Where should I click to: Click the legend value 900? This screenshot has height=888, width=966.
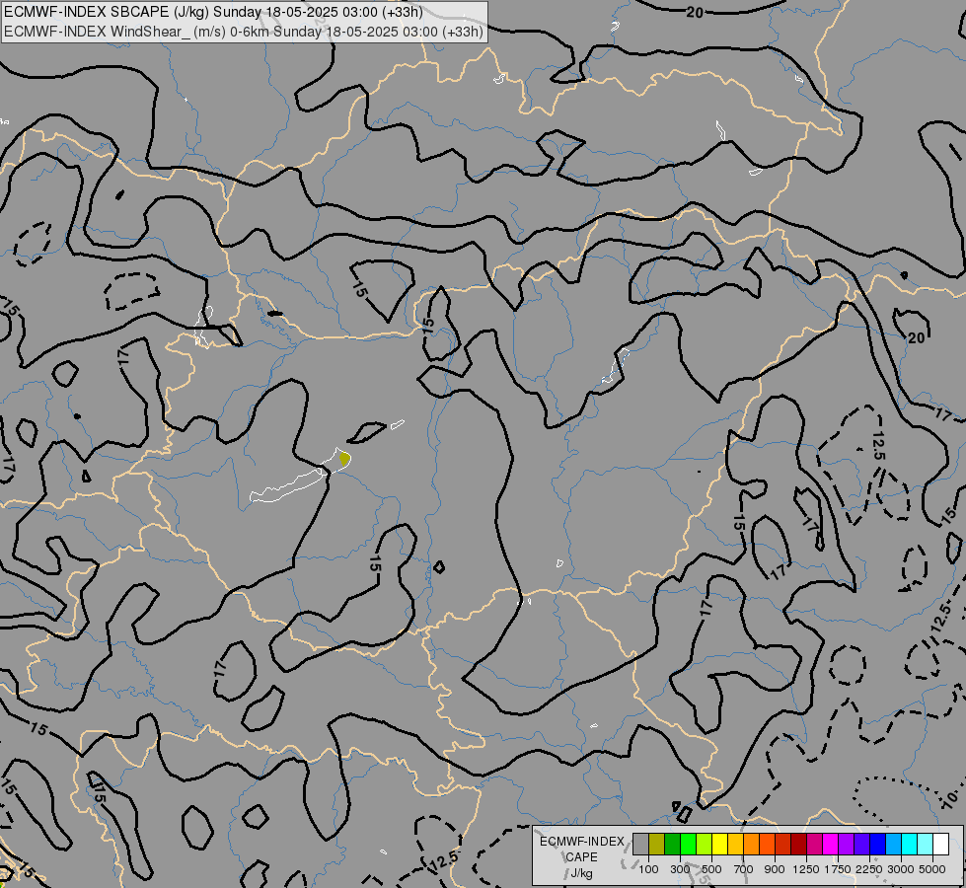pyautogui.click(x=775, y=869)
